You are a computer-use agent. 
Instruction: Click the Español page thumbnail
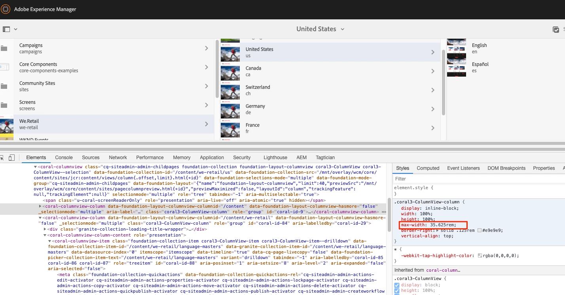tap(456, 68)
